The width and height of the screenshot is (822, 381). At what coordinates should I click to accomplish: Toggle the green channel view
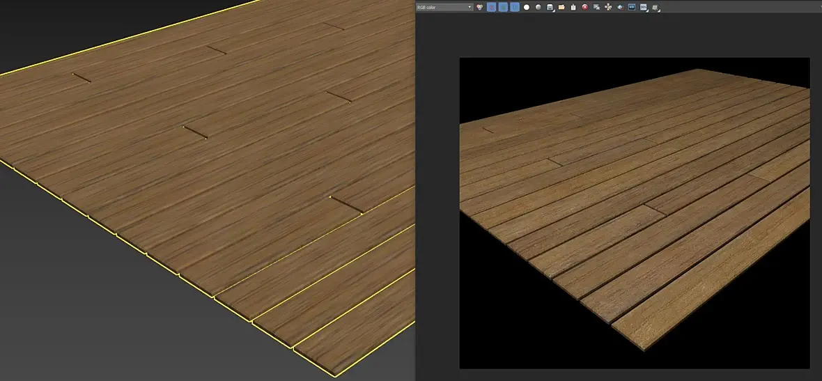503,7
